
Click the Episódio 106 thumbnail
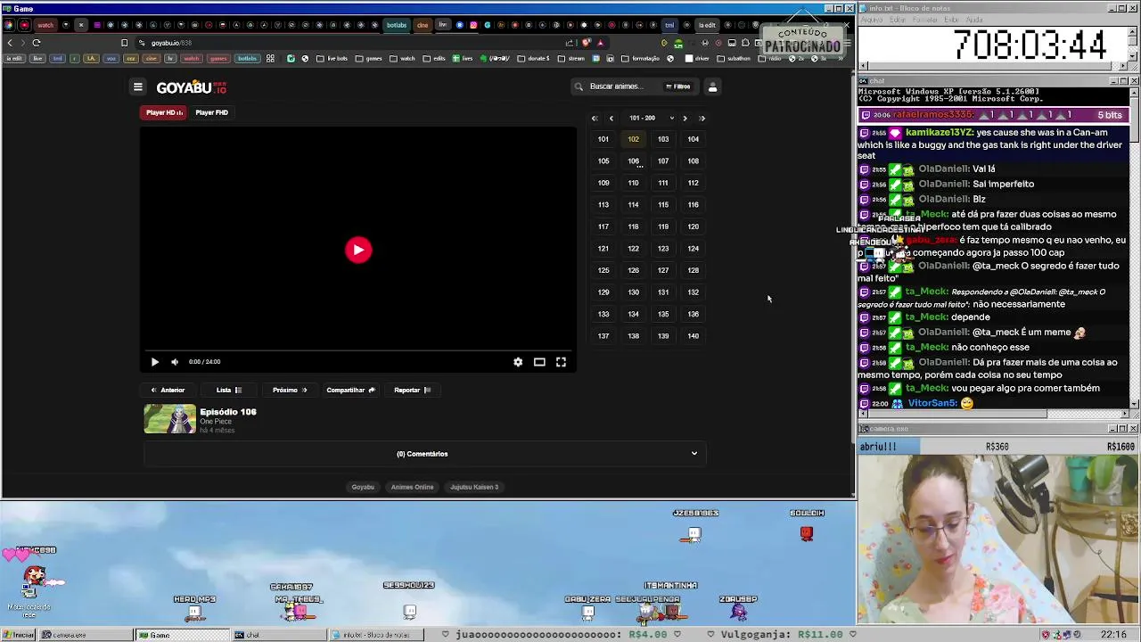coord(169,419)
